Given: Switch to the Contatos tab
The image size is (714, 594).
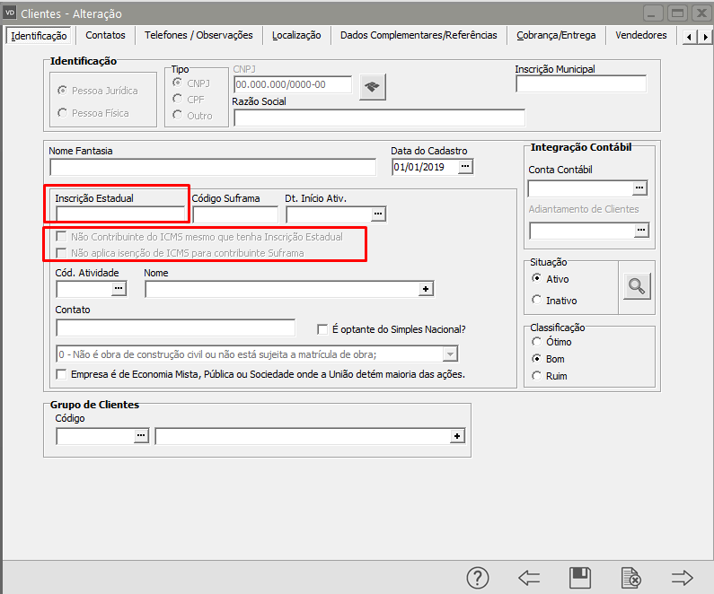Looking at the screenshot, I should [x=105, y=36].
